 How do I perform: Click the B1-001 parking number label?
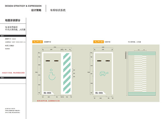coord(99,93)
